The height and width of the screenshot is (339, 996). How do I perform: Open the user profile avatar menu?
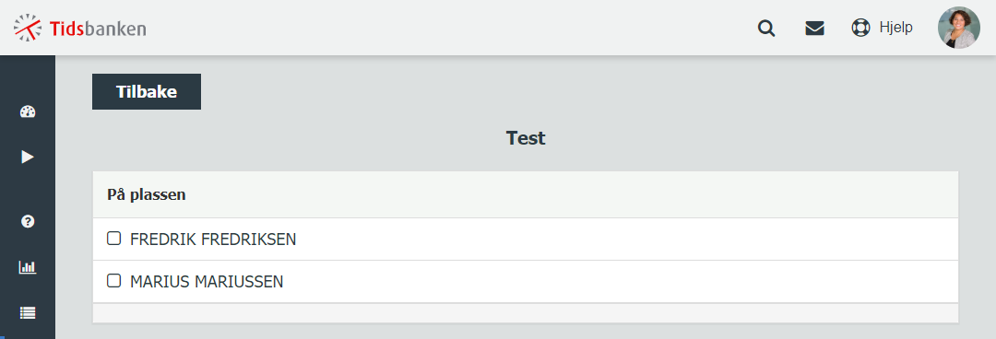point(958,28)
